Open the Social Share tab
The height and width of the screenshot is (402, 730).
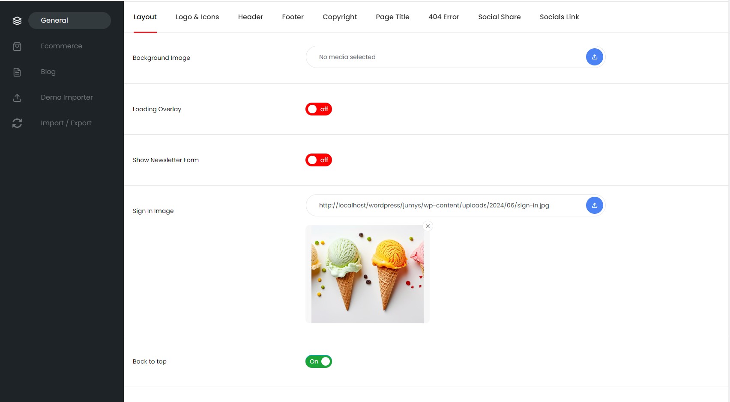(499, 17)
